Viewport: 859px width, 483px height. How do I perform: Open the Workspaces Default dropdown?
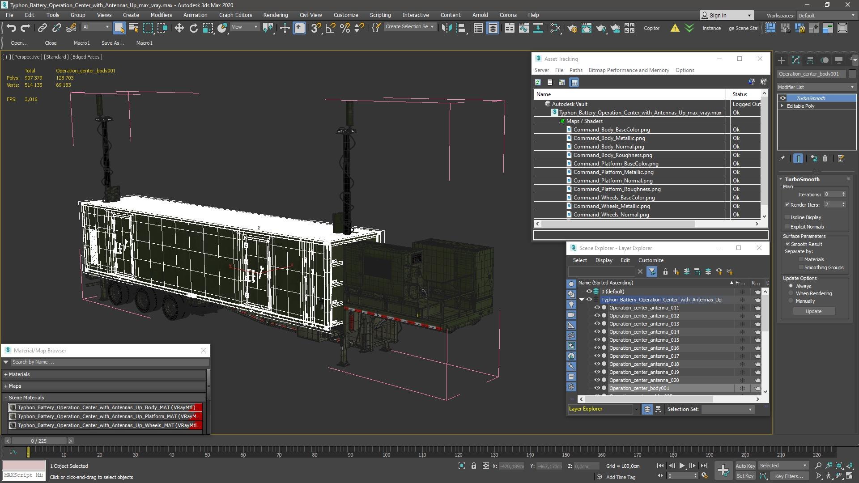pyautogui.click(x=826, y=15)
